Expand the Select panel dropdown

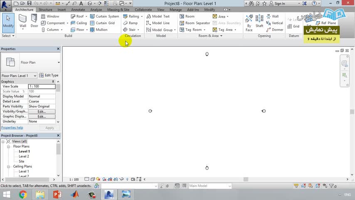tap(8, 36)
